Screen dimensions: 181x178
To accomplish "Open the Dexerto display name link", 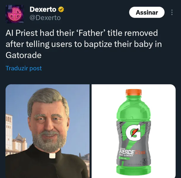I will click(x=43, y=9).
